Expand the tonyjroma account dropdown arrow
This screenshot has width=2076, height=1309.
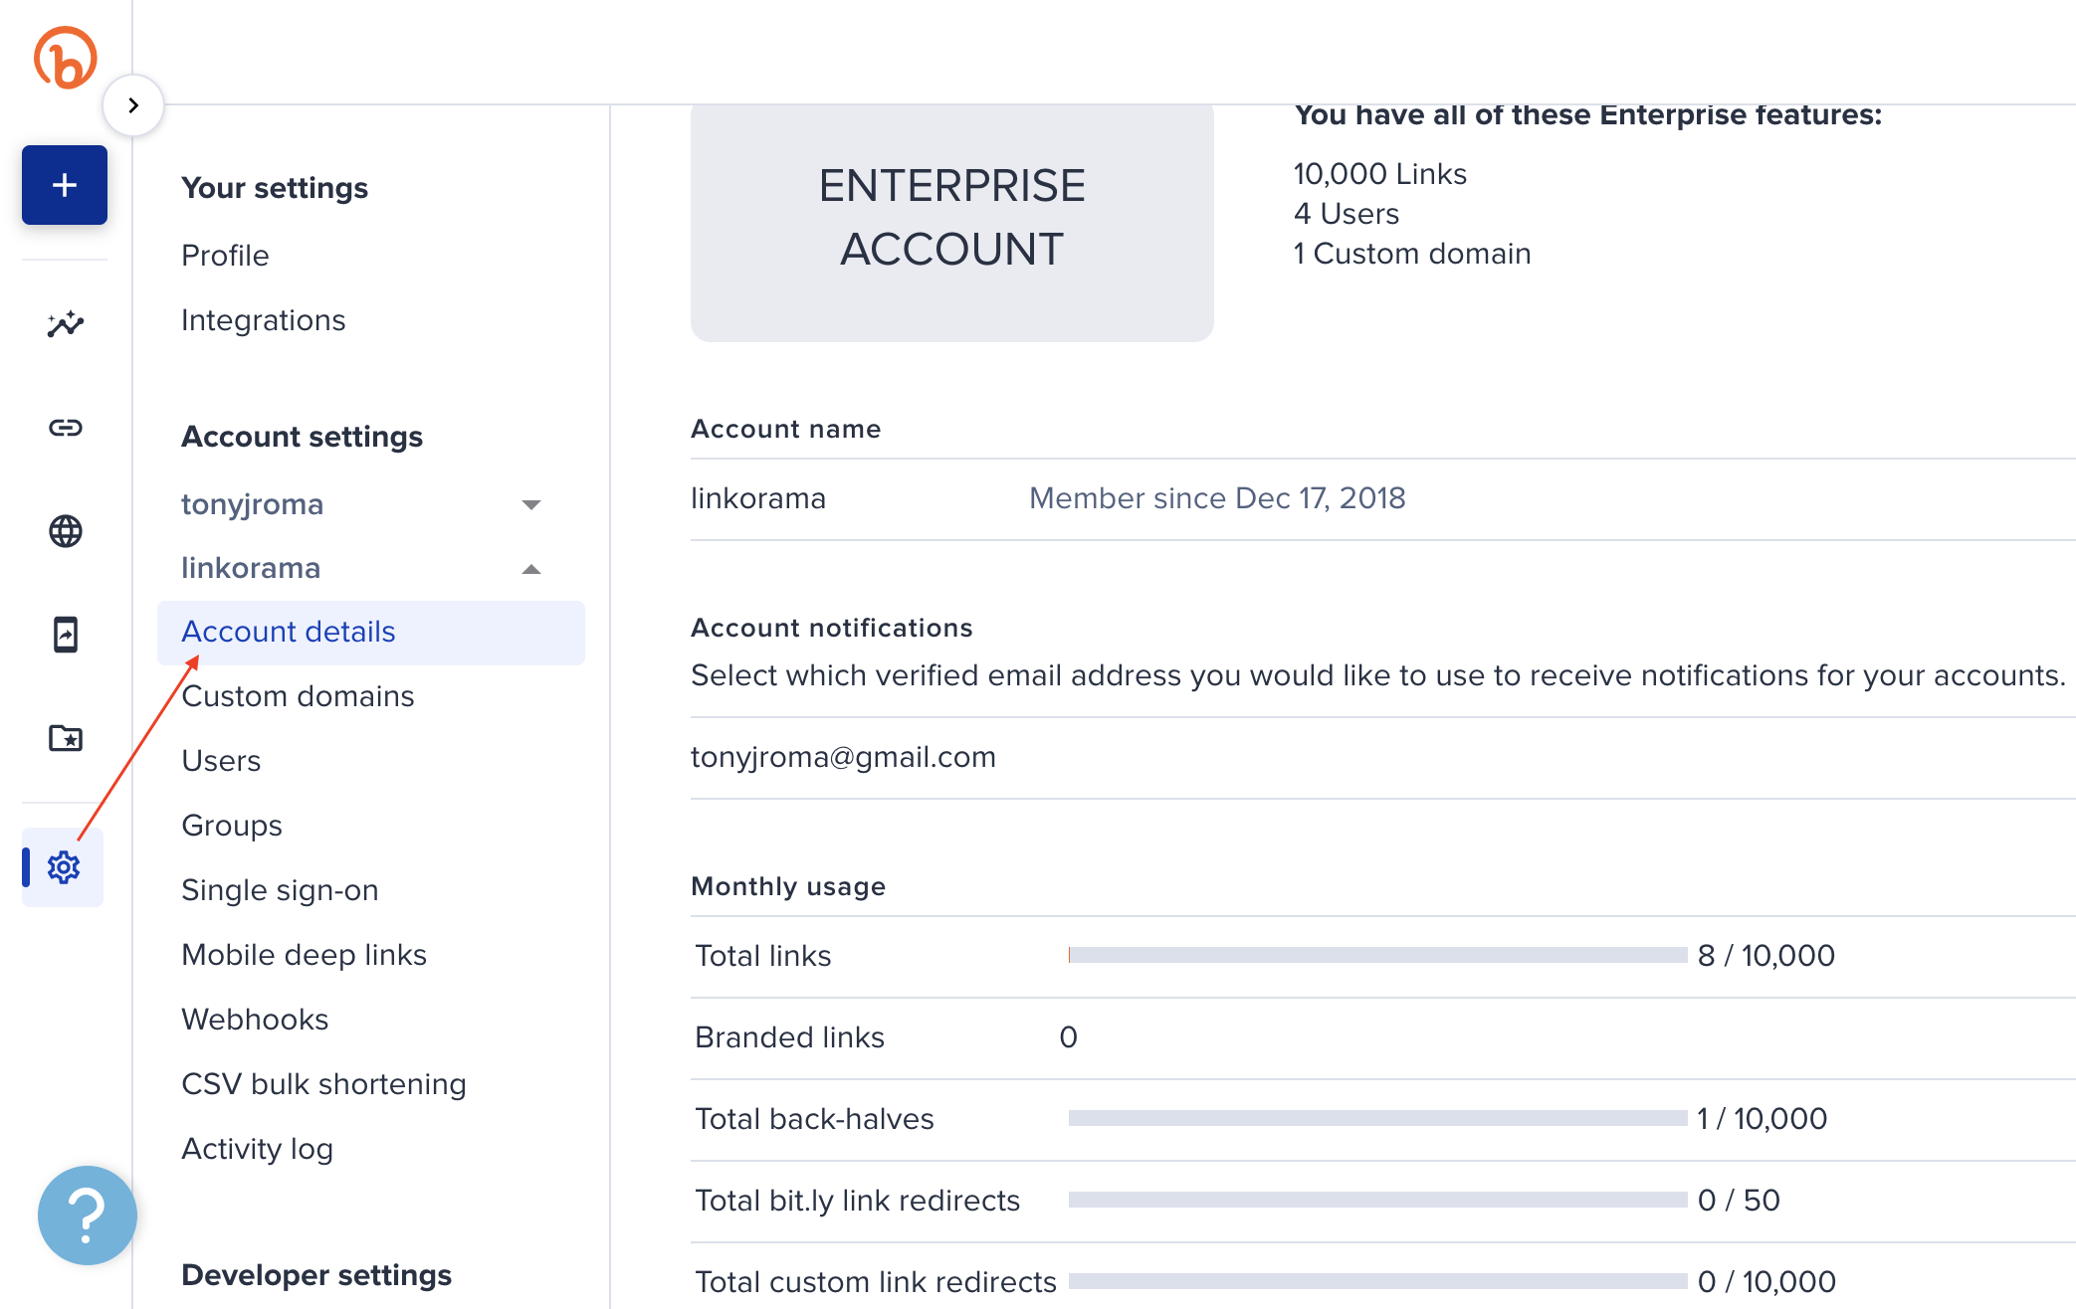pos(531,505)
